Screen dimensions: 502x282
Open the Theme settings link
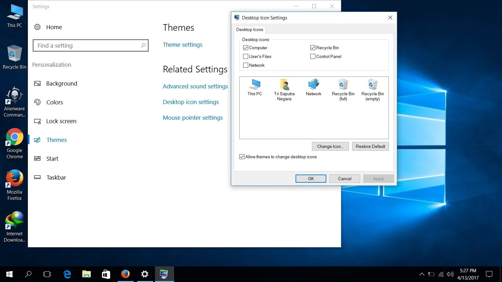pyautogui.click(x=183, y=44)
